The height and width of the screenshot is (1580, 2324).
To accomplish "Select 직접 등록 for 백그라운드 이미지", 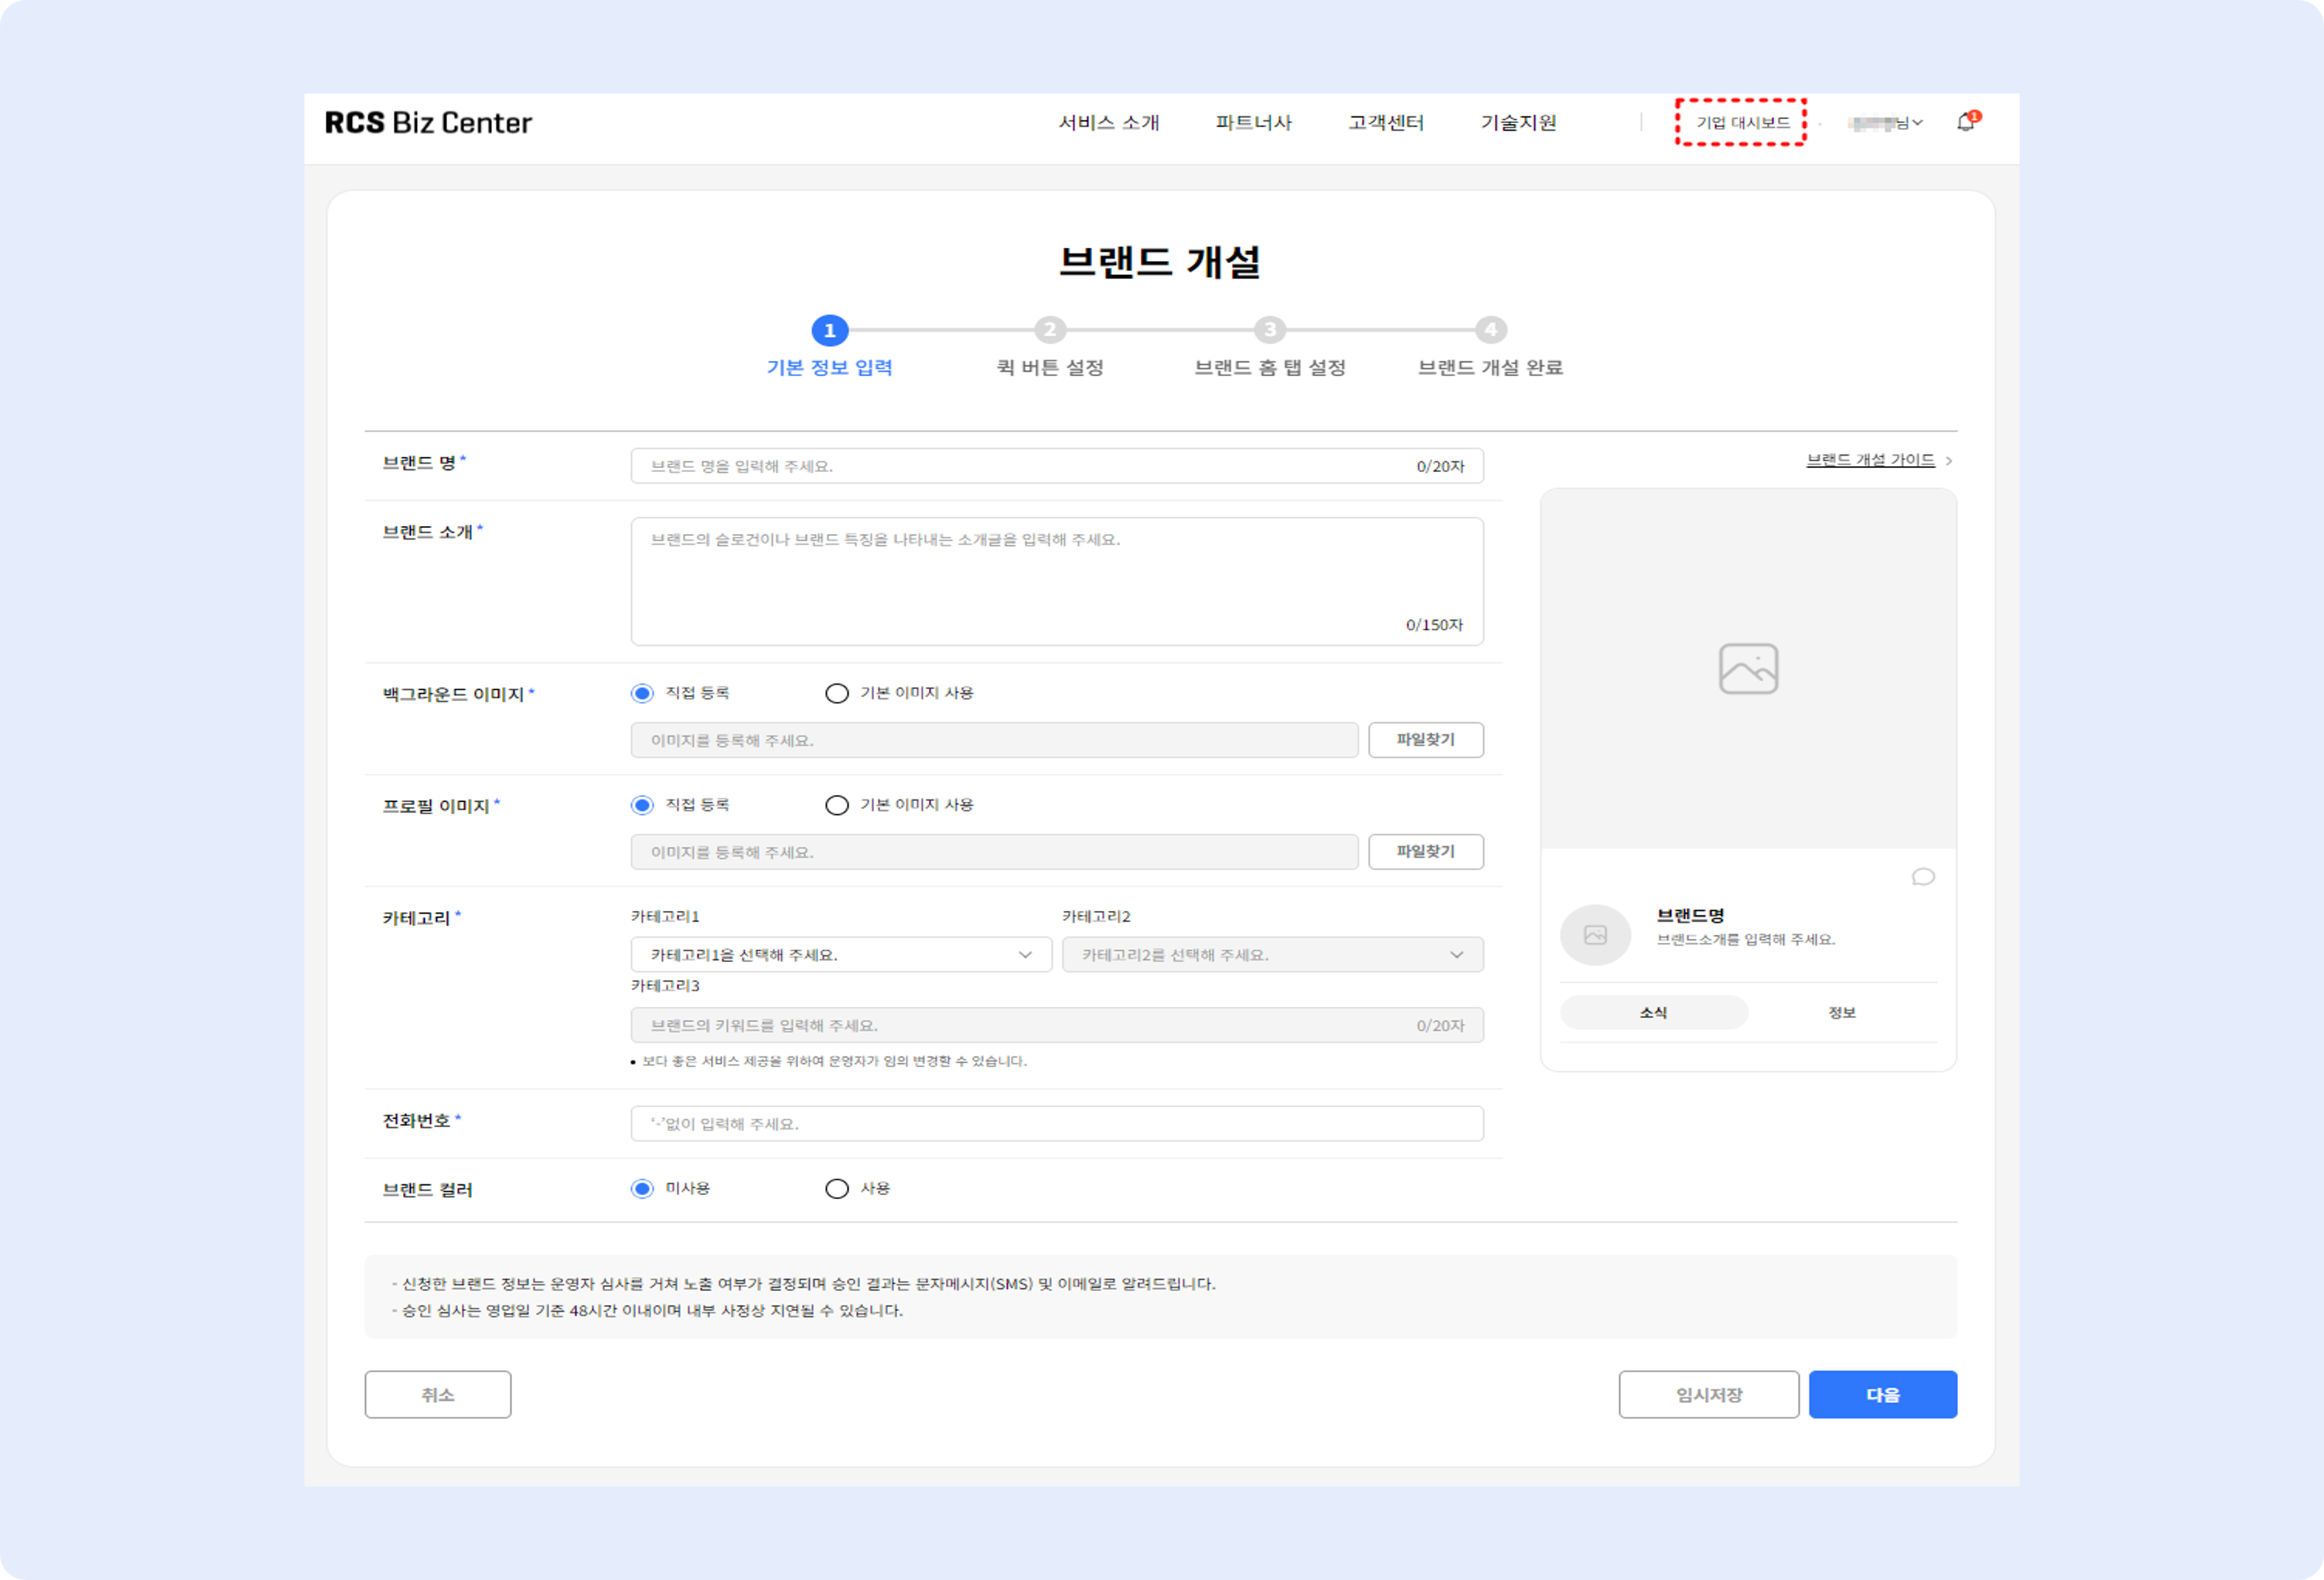I will 642,693.
